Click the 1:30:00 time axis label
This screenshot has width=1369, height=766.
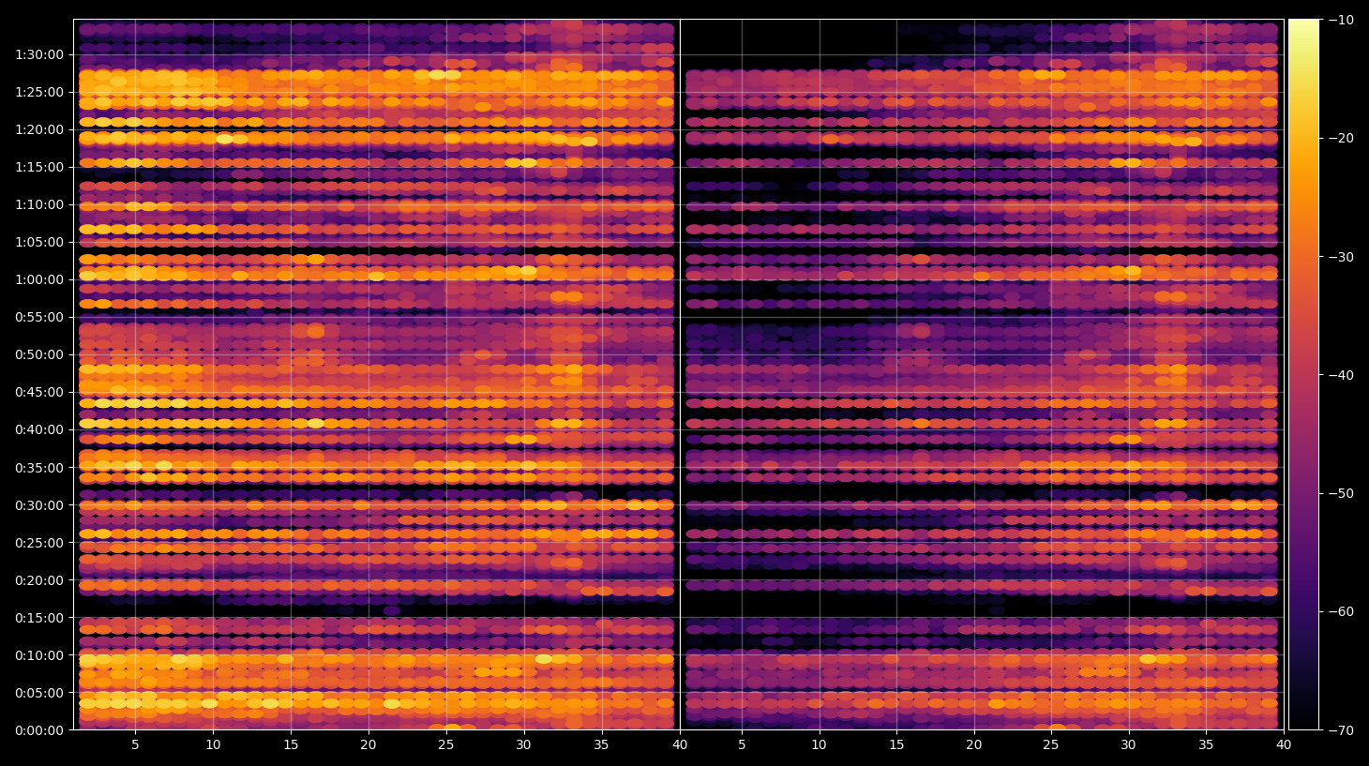coord(39,54)
